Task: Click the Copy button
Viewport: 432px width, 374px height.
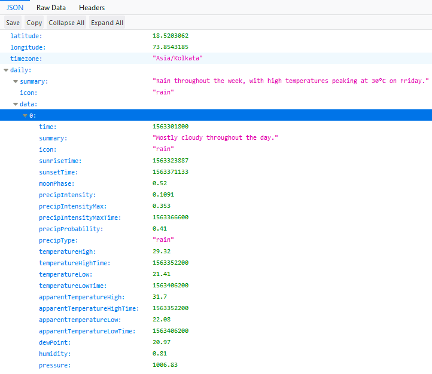Action: pos(34,23)
